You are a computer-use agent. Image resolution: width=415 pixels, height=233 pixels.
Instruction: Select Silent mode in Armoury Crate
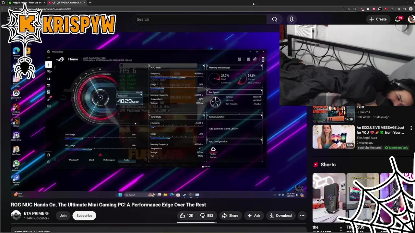click(x=91, y=160)
